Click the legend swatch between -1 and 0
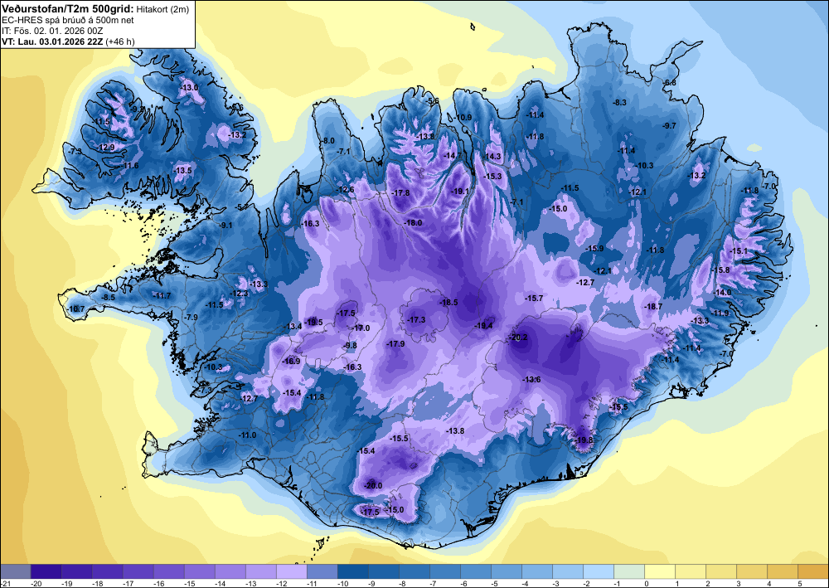The width and height of the screenshot is (829, 588). (629, 571)
